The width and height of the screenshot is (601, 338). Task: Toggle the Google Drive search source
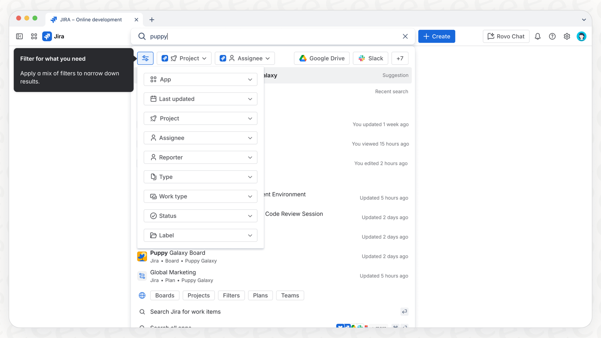click(x=321, y=58)
